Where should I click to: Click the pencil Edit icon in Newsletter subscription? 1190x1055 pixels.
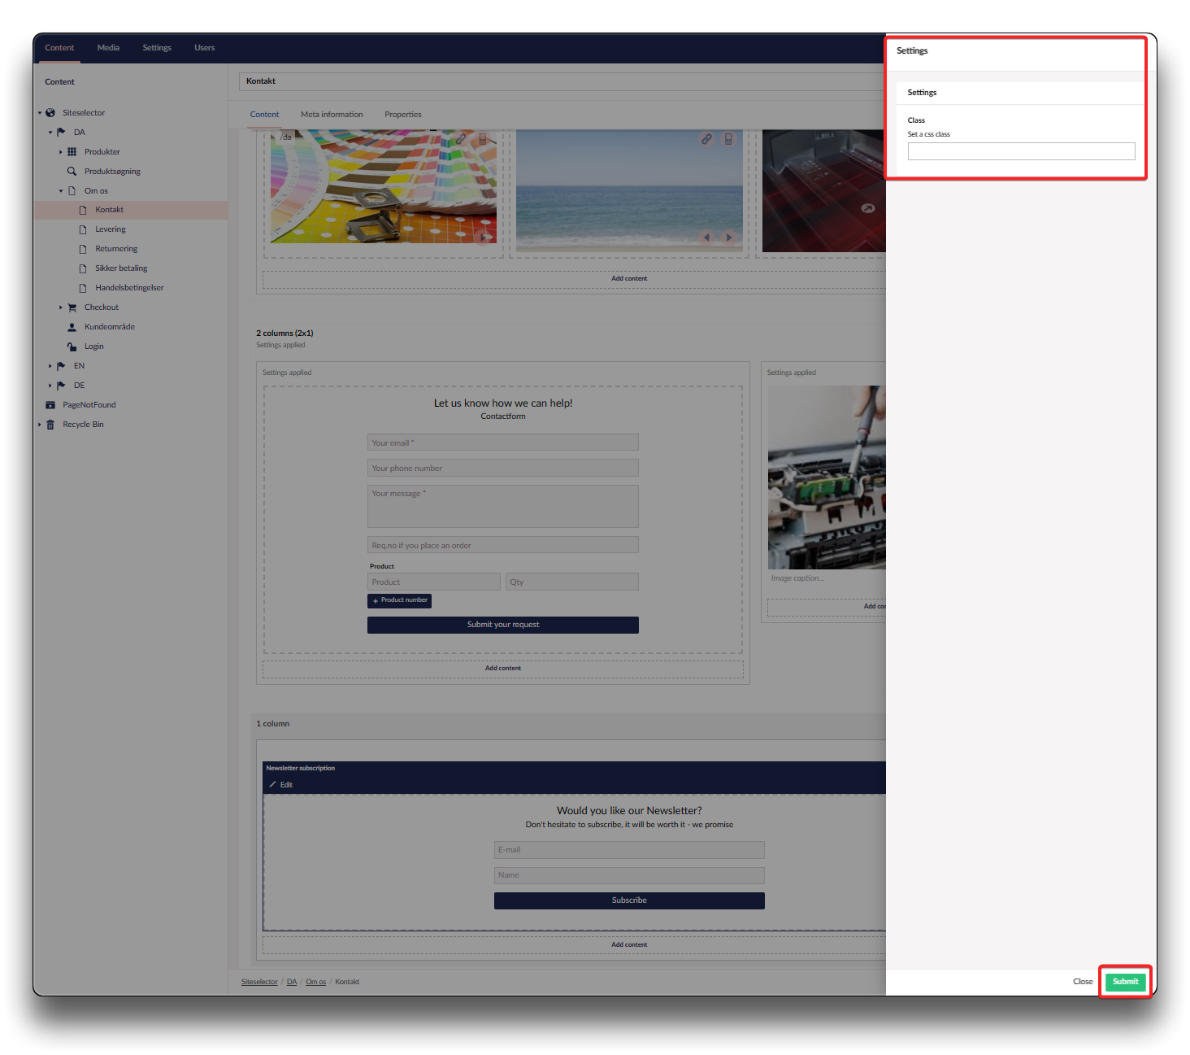(x=273, y=785)
